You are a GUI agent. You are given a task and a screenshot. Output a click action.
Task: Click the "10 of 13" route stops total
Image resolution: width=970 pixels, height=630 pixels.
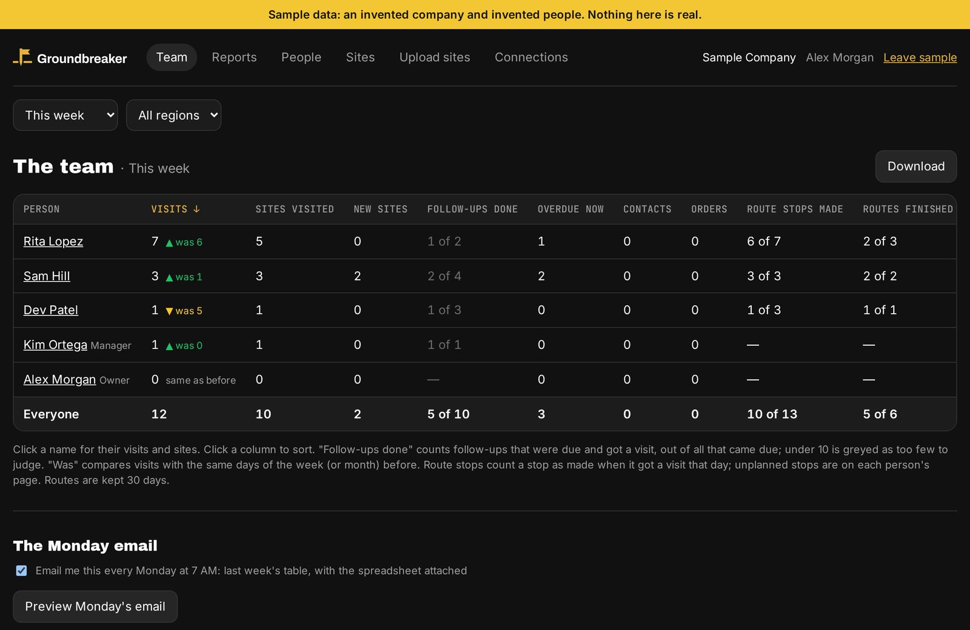coord(772,414)
